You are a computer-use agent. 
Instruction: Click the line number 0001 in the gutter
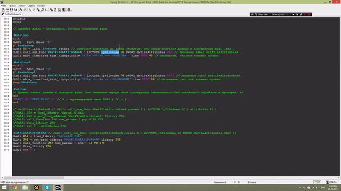tap(6, 19)
